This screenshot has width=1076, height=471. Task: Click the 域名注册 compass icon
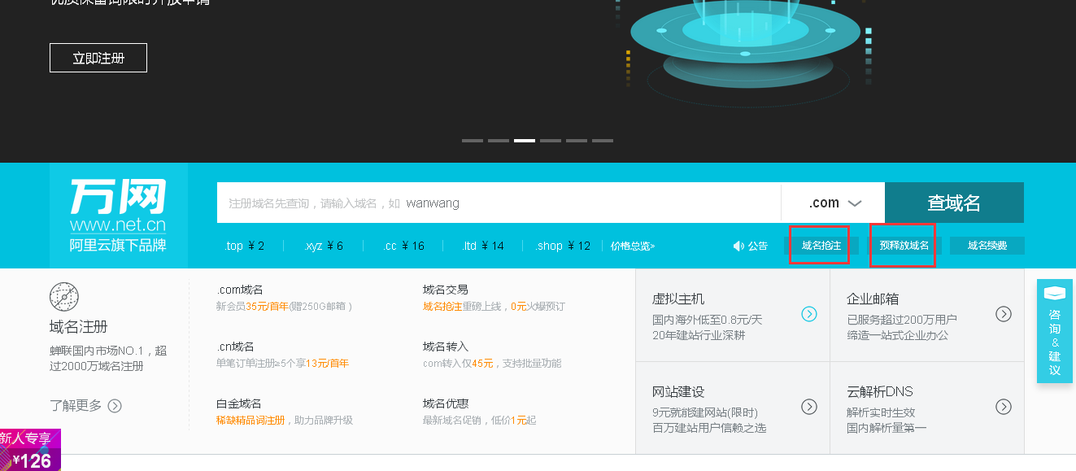pos(64,297)
